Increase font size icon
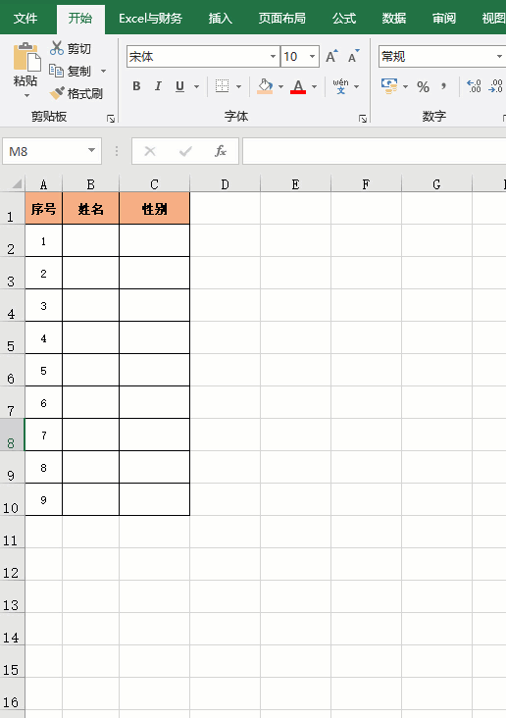 point(331,56)
